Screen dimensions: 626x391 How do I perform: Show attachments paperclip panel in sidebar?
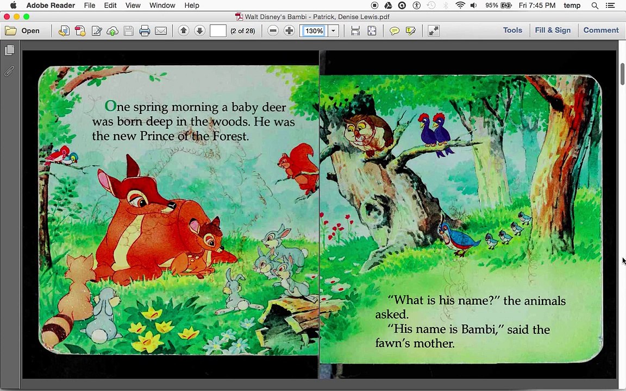pyautogui.click(x=10, y=71)
